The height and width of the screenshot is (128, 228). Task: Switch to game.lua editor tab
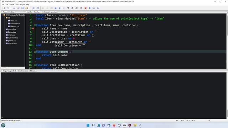pyautogui.click(x=54, y=12)
